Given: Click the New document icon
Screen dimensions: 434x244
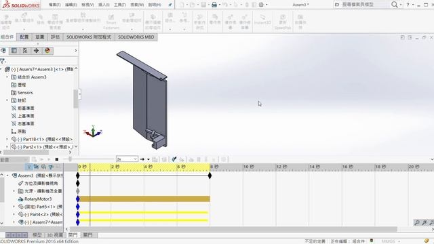Looking at the screenshot, I should 182,5.
